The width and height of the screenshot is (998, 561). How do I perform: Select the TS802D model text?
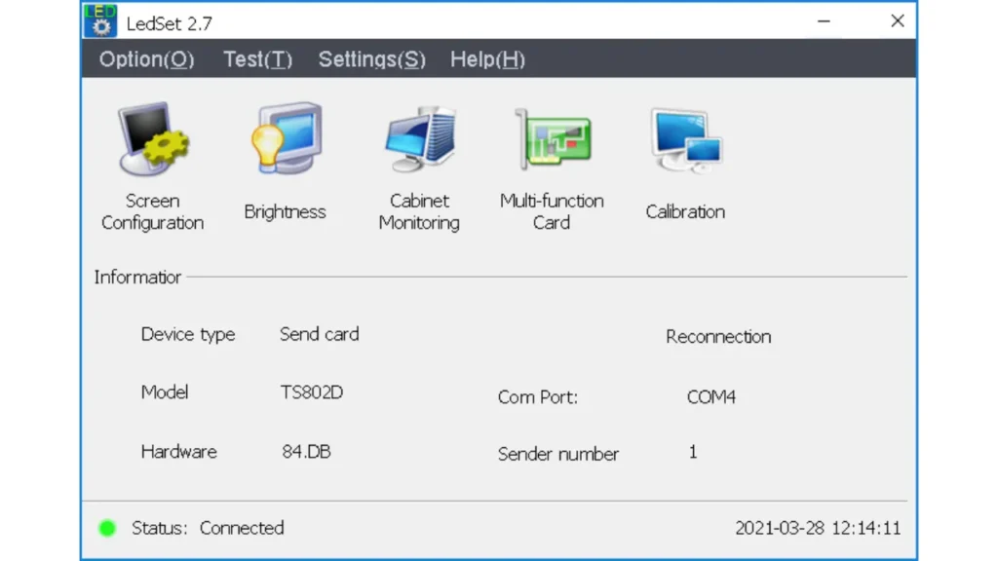tap(312, 393)
